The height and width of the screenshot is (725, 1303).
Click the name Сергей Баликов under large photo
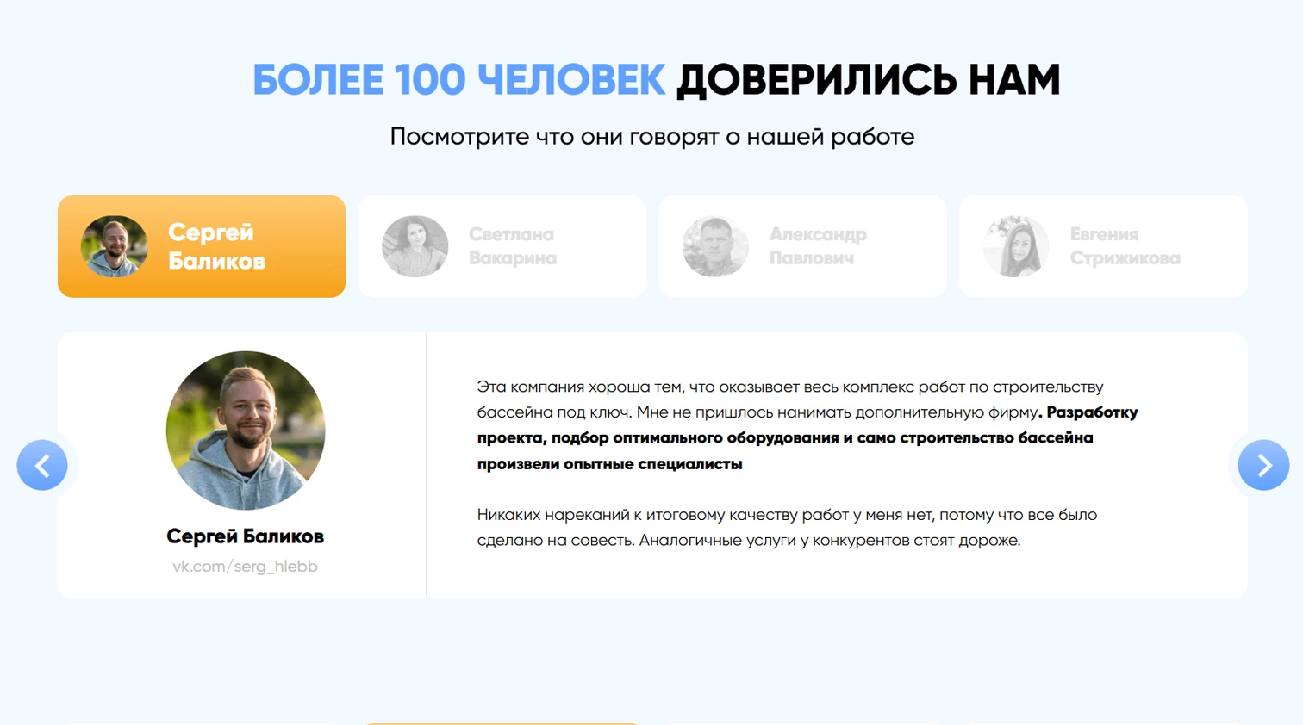point(245,536)
